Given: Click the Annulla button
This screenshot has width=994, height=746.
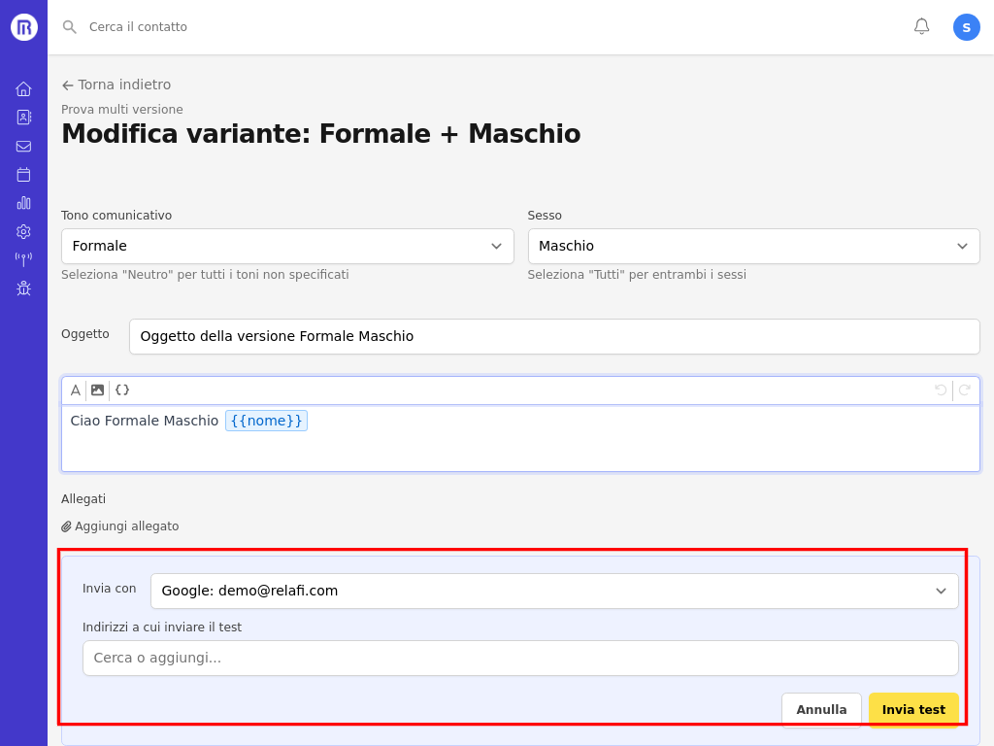Looking at the screenshot, I should point(821,709).
